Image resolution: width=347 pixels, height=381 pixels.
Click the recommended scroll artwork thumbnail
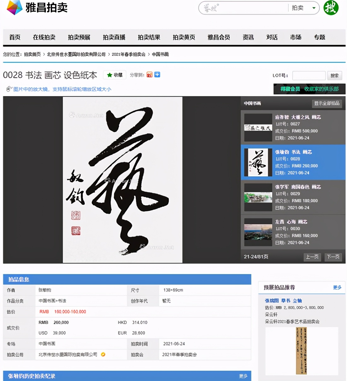tap(301, 351)
